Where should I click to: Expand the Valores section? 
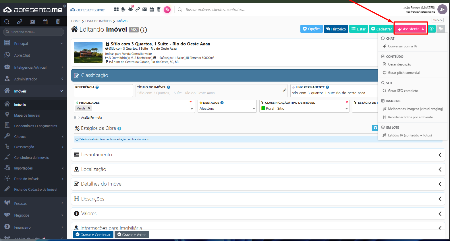click(x=258, y=213)
